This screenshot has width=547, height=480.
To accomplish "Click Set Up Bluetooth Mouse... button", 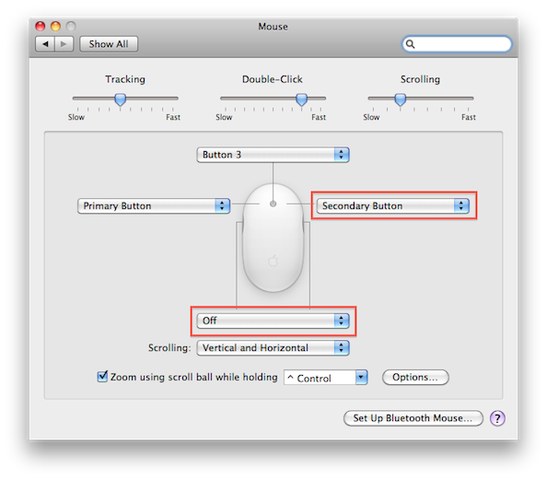I will 413,418.
